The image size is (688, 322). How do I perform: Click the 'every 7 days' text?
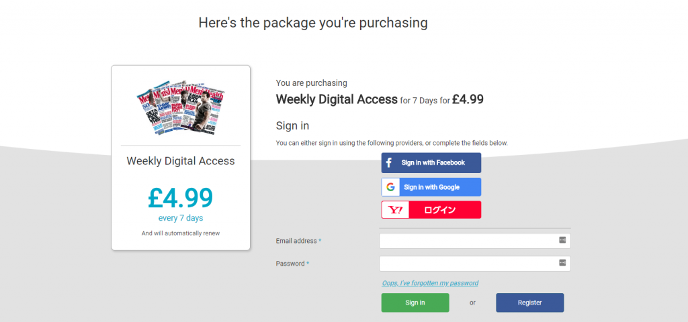(180, 218)
